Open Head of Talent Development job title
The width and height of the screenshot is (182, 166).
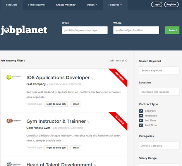[59, 164]
